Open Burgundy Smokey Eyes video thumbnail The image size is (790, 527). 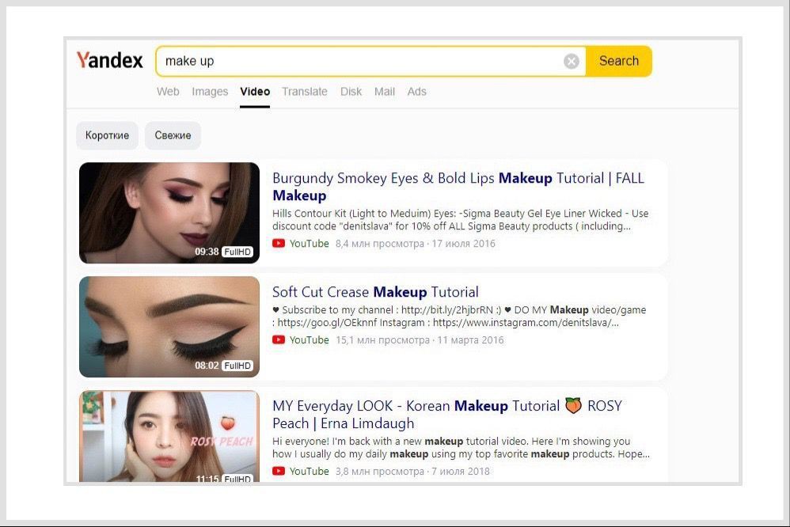pyautogui.click(x=169, y=213)
